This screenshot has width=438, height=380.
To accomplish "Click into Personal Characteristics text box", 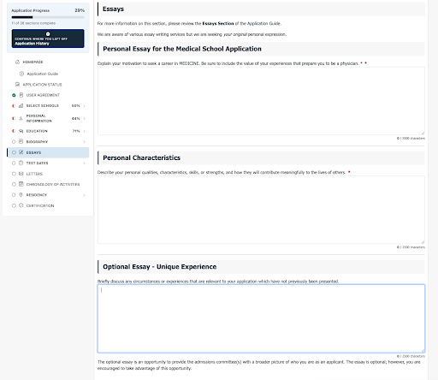I will pos(261,210).
